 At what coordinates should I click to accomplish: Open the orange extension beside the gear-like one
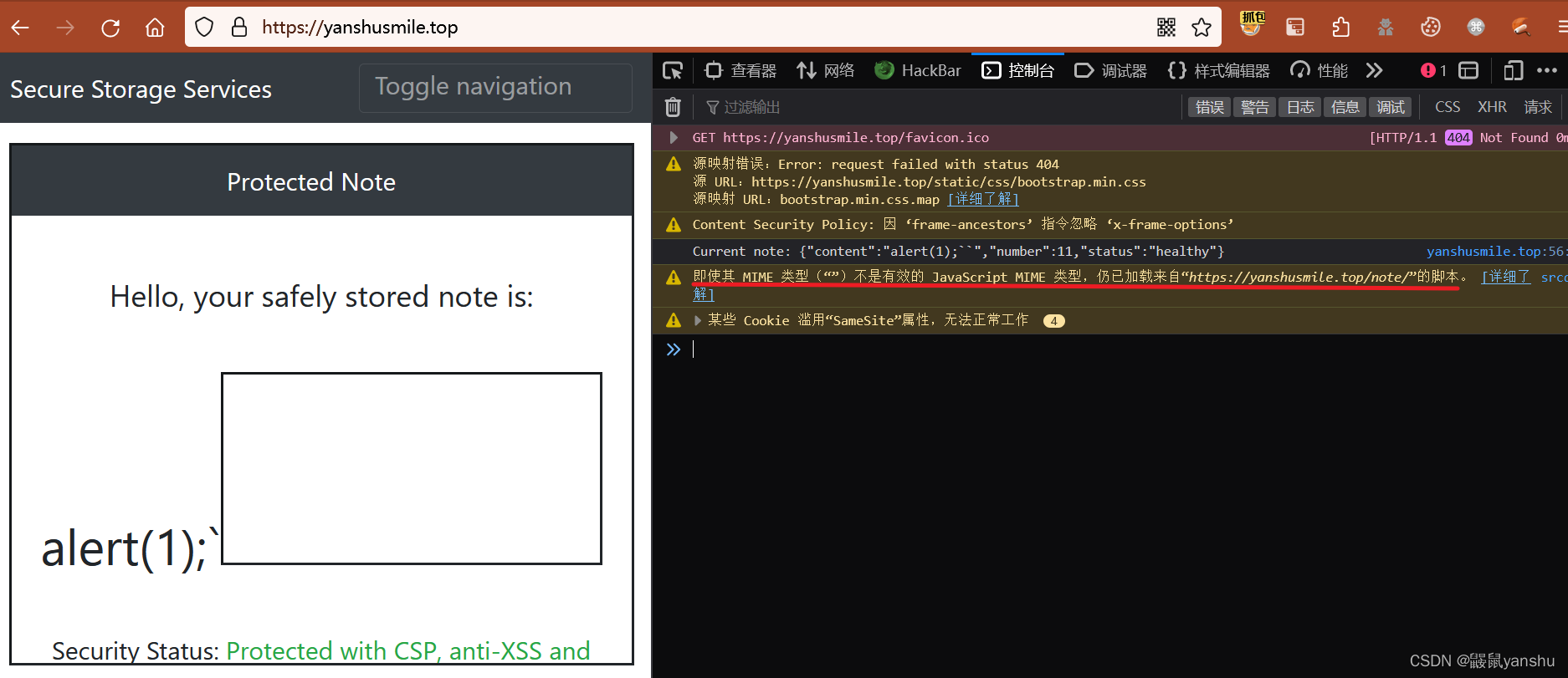pos(1521,28)
